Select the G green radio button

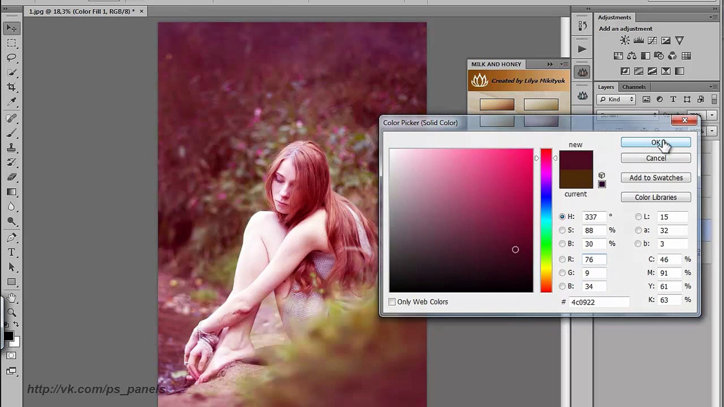[x=562, y=273]
